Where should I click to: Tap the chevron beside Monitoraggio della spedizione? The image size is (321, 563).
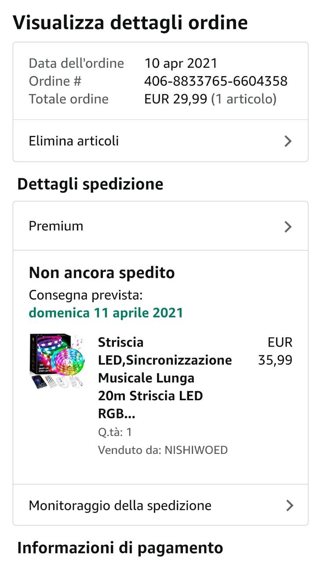coord(289,505)
